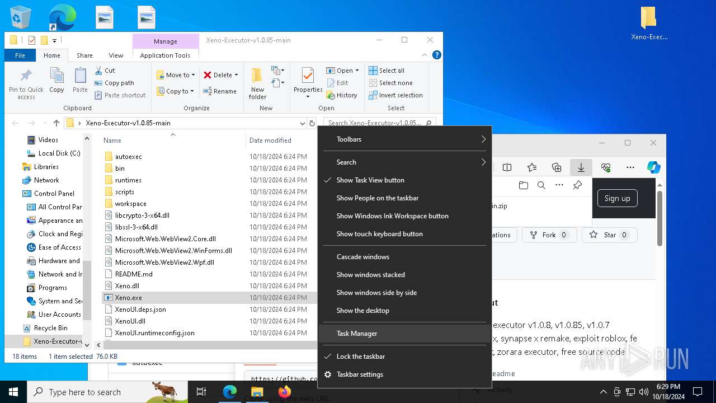Search downloads magnifier in Edge flyout
The width and height of the screenshot is (716, 403).
[x=541, y=185]
